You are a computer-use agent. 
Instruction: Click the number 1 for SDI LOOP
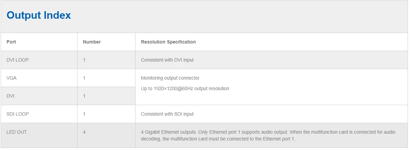[84, 114]
